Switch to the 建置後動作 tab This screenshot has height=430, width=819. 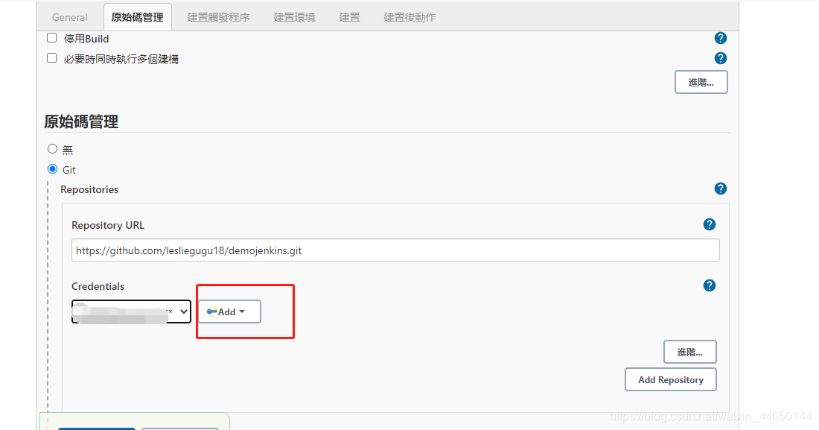[409, 17]
